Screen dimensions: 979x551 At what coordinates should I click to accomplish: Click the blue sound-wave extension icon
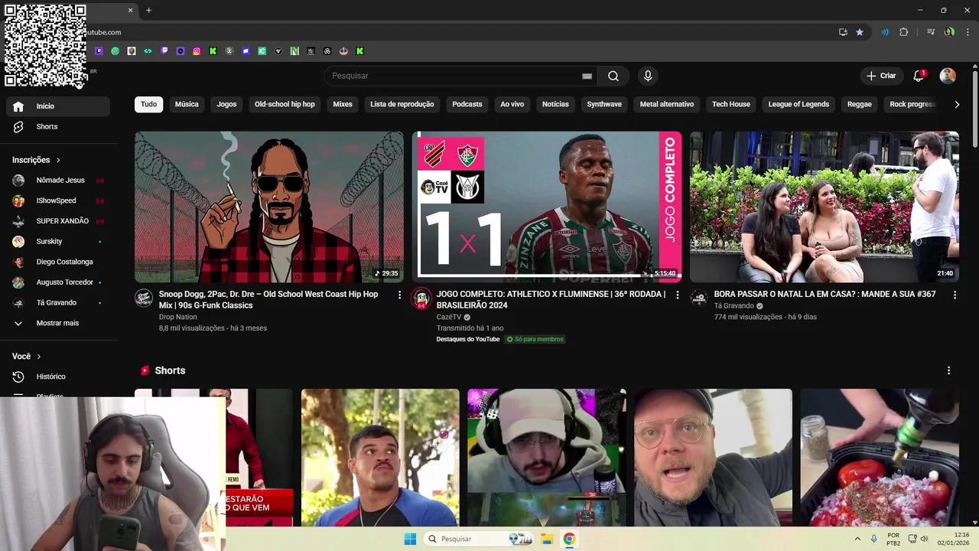point(885,32)
